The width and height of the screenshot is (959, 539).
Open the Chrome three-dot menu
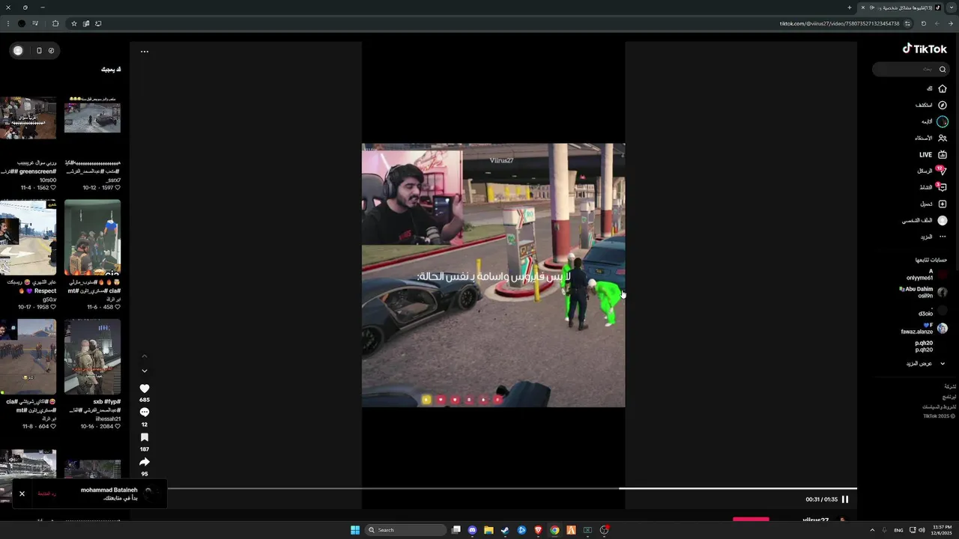click(x=8, y=23)
